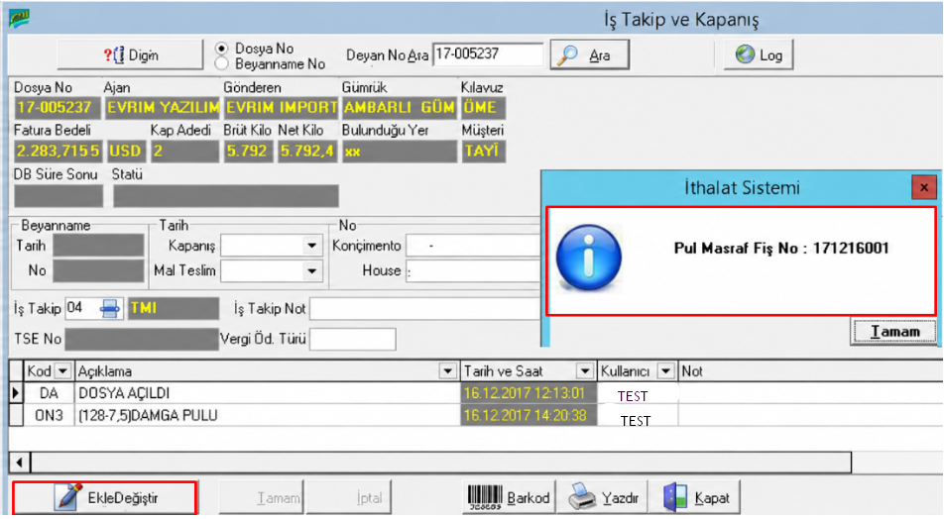The height and width of the screenshot is (519, 944).
Task: Click the globe icon on the Log button
Action: pyautogui.click(x=745, y=54)
